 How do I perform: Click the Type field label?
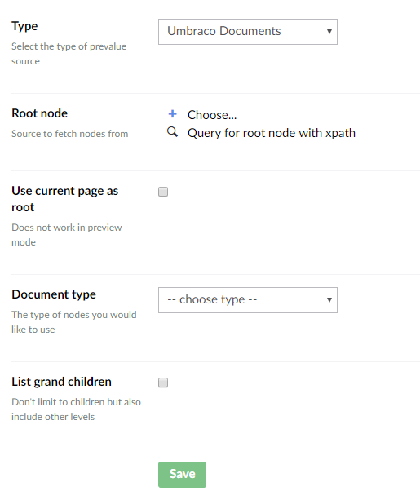pyautogui.click(x=24, y=26)
